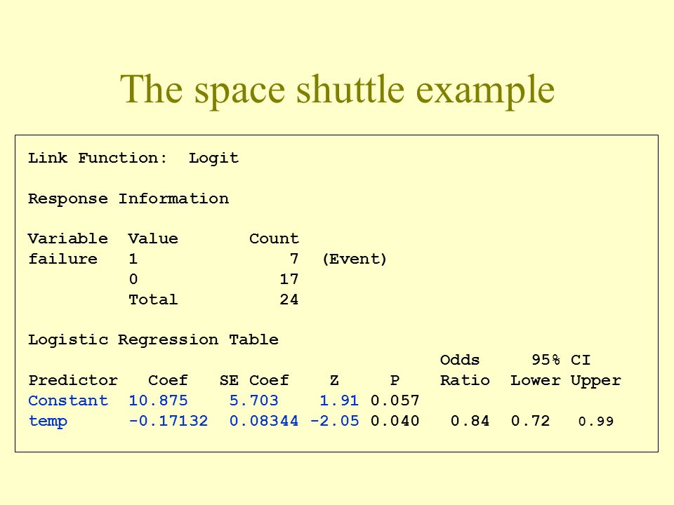Click the 'Logistic Regression Table' heading
The height and width of the screenshot is (505, 674).
(153, 339)
